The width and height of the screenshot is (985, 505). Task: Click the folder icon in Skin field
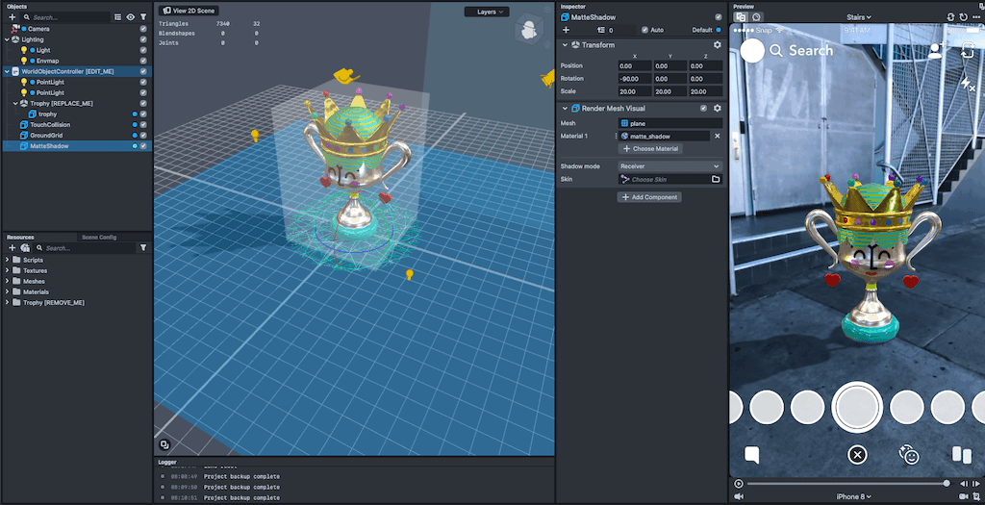[716, 180]
